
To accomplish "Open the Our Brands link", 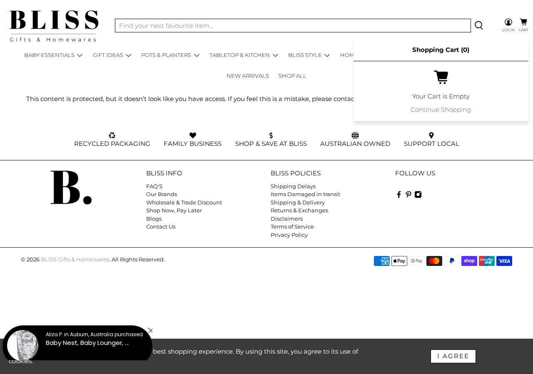I will click(162, 194).
